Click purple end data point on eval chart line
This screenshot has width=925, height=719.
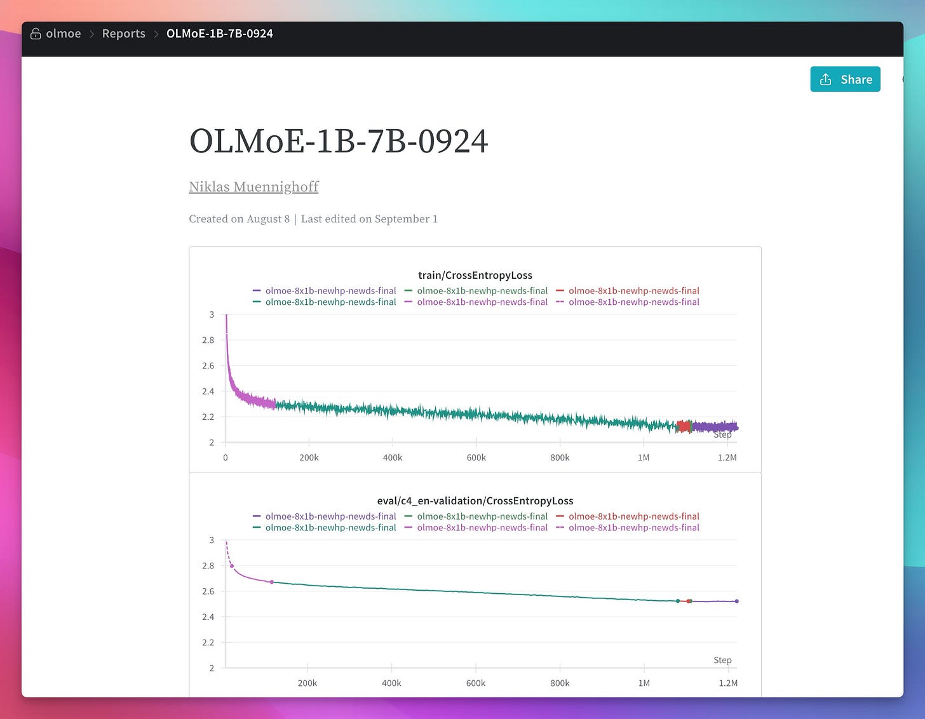[x=737, y=601]
